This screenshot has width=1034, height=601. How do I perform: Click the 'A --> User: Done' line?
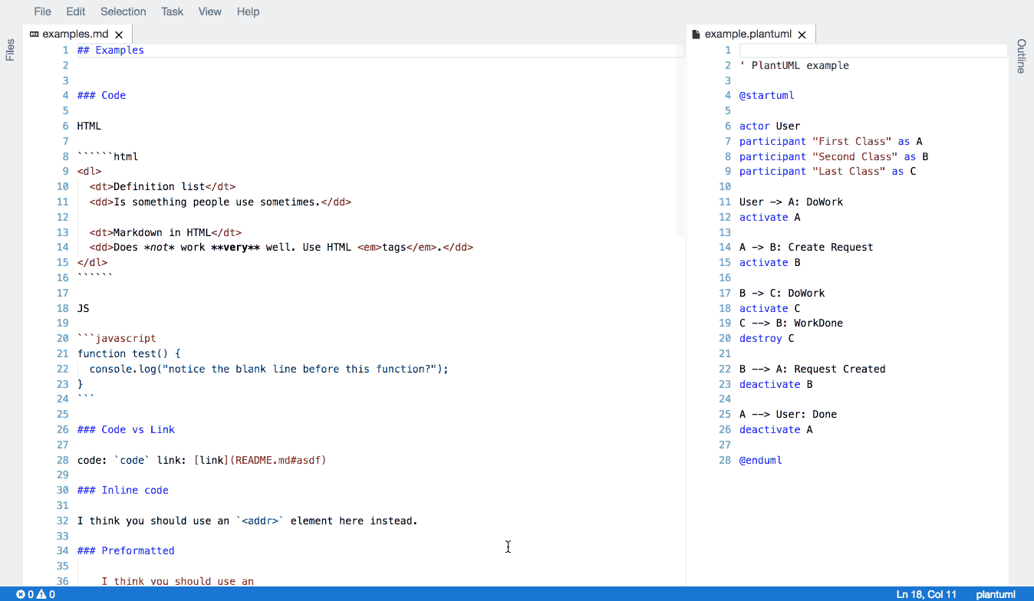click(x=788, y=414)
